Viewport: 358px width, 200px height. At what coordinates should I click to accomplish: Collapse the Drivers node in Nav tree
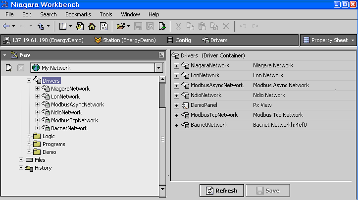point(29,81)
